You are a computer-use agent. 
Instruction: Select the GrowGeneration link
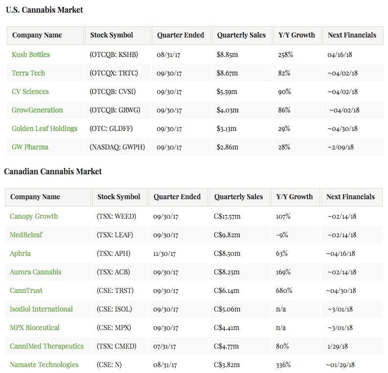(x=37, y=110)
